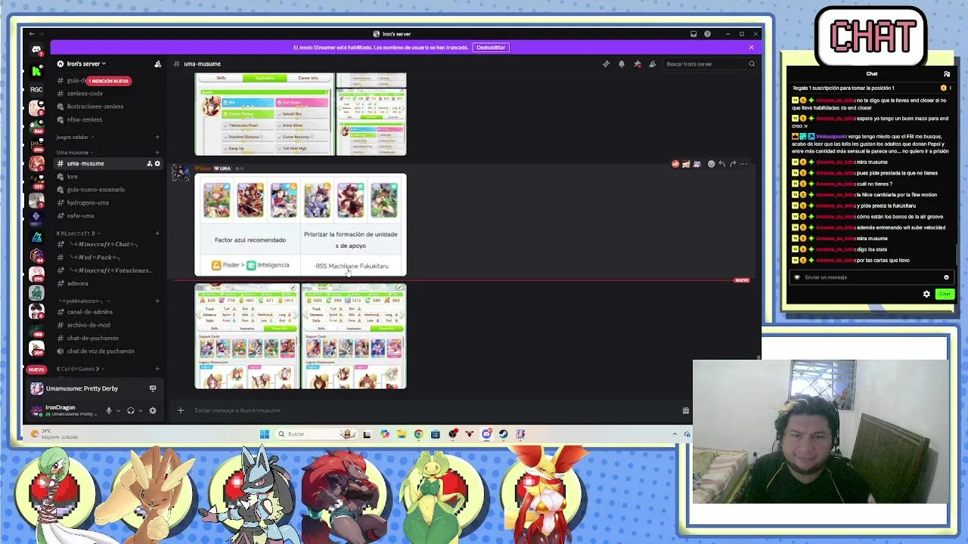Click the search magnifier in Discord
Image resolution: width=968 pixels, height=544 pixels.
pos(751,64)
